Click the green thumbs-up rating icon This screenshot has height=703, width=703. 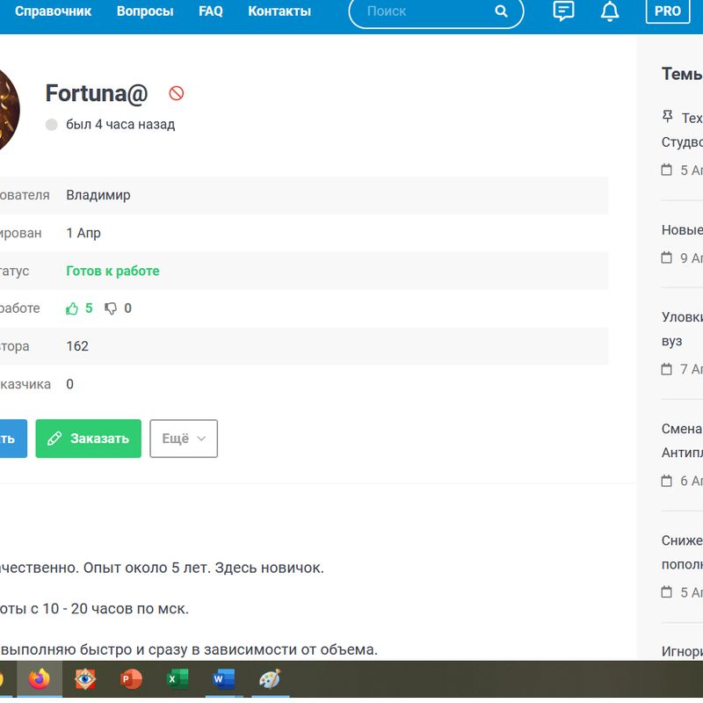[x=73, y=308]
